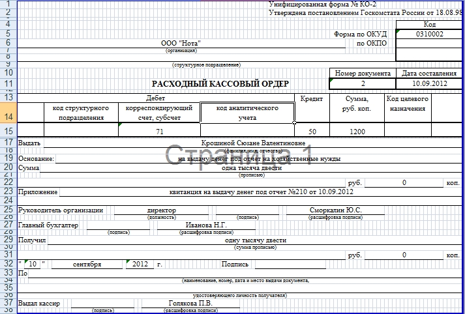Click the 'Номер документа' header cell
The image size is (465, 314).
tap(363, 73)
